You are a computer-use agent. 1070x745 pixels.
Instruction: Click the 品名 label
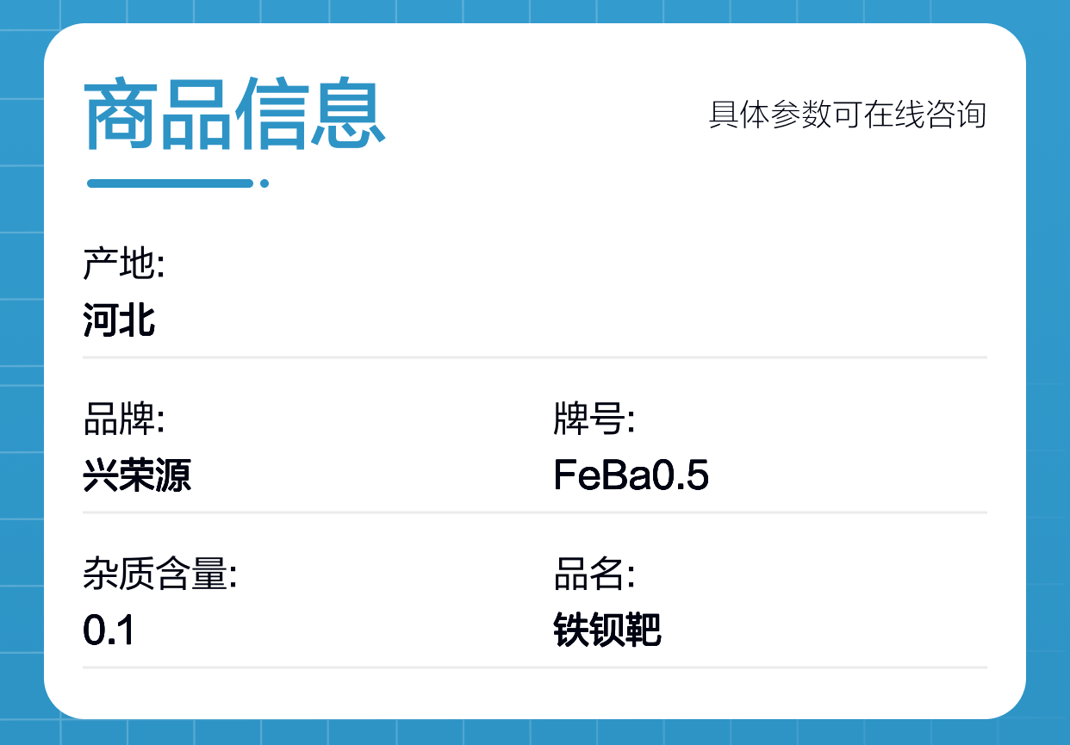[x=594, y=574]
